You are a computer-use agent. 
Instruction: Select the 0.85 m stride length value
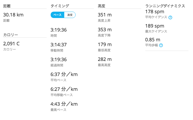[x=153, y=40]
